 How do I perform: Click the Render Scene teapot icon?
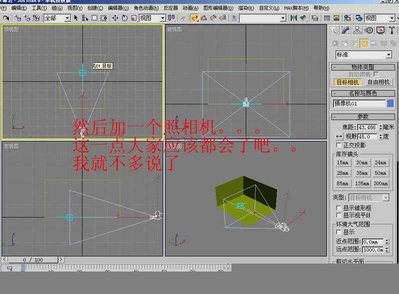359,18
